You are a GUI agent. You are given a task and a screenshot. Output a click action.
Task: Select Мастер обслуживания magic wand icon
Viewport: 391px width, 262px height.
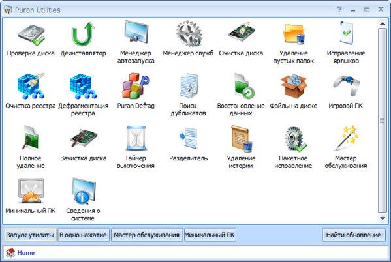click(x=346, y=138)
